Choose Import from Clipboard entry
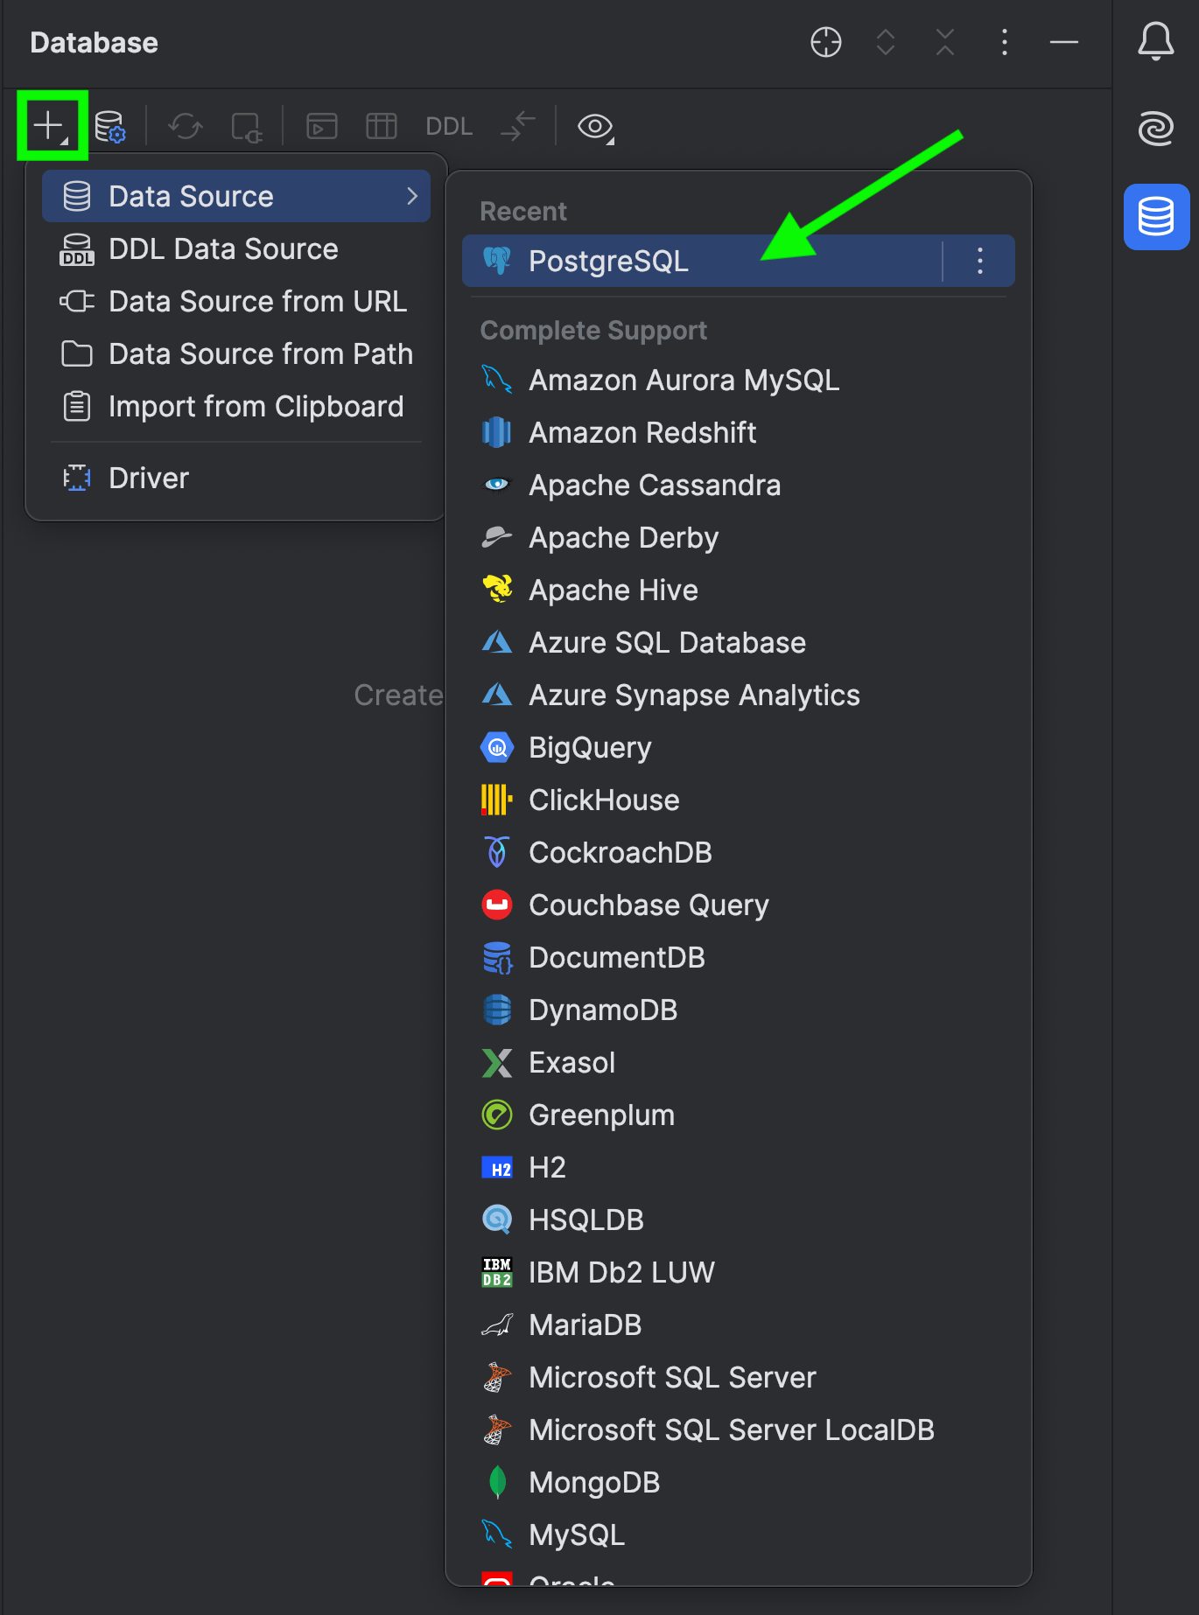This screenshot has height=1615, width=1199. point(256,407)
